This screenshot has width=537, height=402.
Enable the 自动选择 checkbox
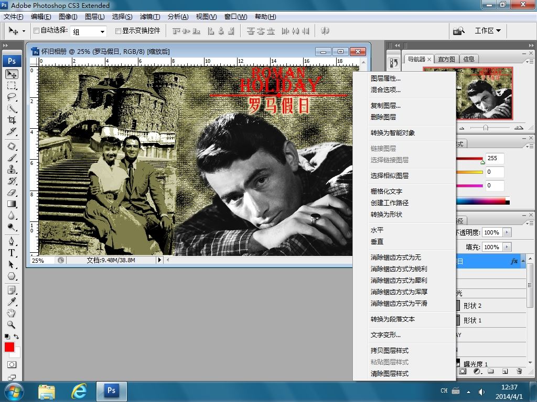[36, 31]
